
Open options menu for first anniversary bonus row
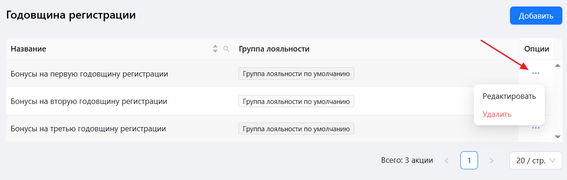pos(535,73)
